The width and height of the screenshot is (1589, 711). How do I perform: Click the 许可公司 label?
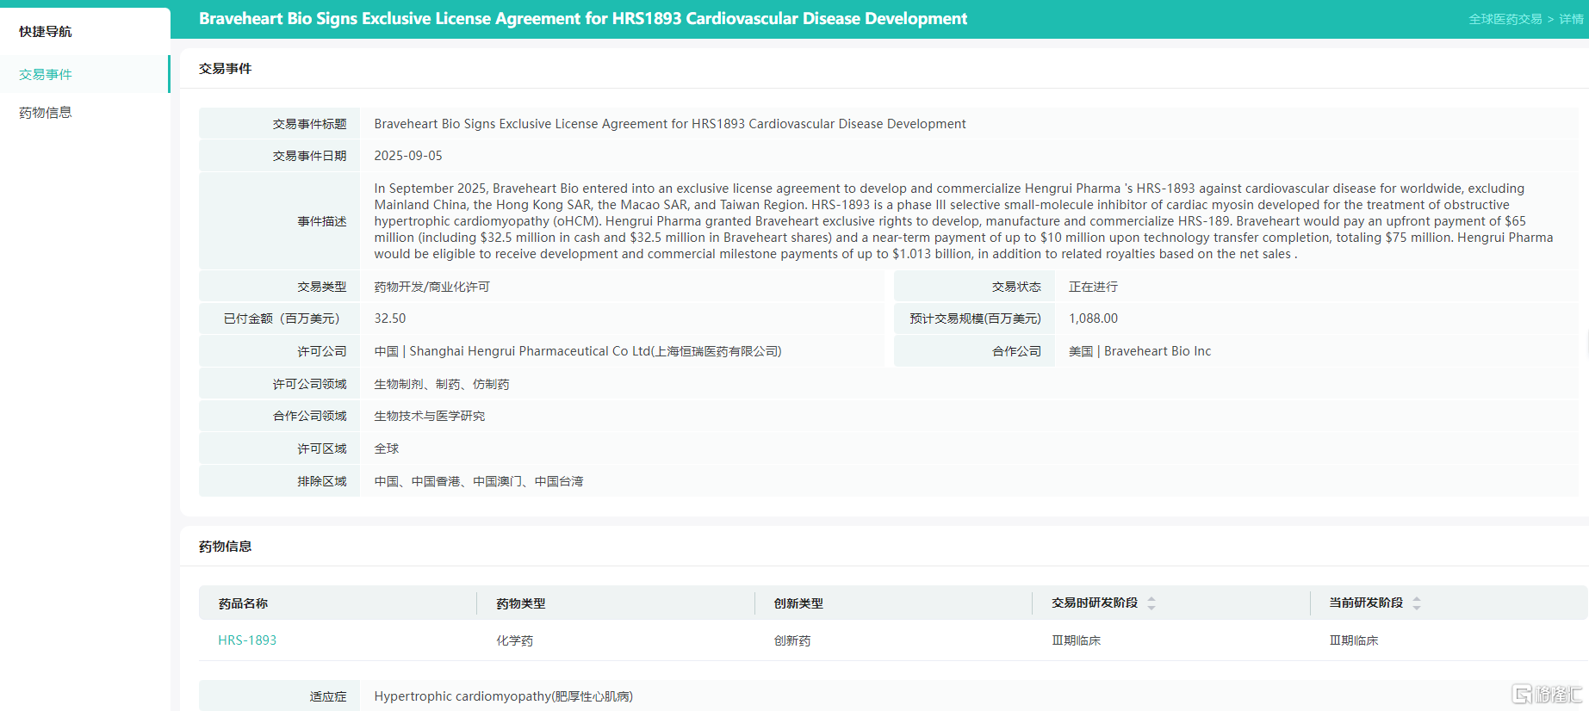point(322,351)
